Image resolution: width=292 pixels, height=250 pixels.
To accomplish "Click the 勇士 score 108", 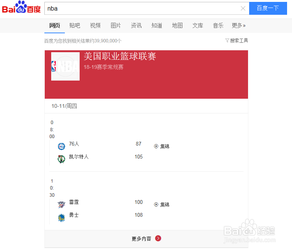I will (139, 215).
